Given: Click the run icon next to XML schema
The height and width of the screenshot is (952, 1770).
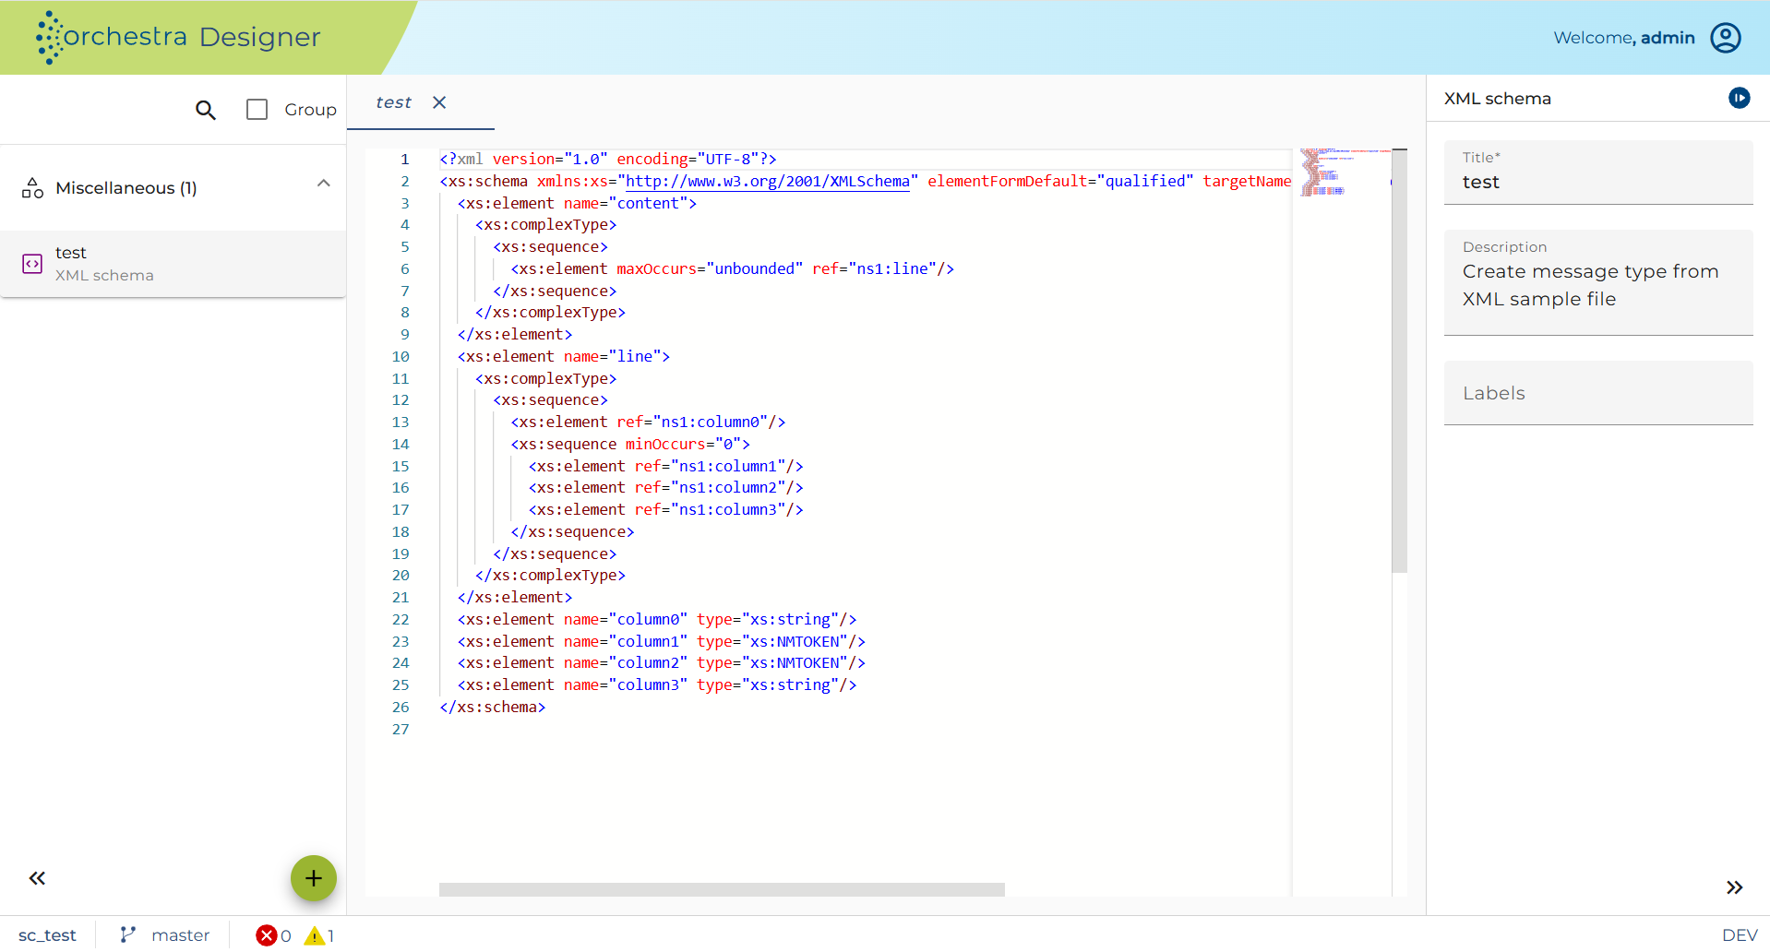Looking at the screenshot, I should click(1740, 98).
